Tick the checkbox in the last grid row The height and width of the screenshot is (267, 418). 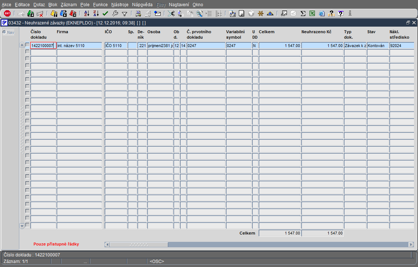tap(27, 225)
